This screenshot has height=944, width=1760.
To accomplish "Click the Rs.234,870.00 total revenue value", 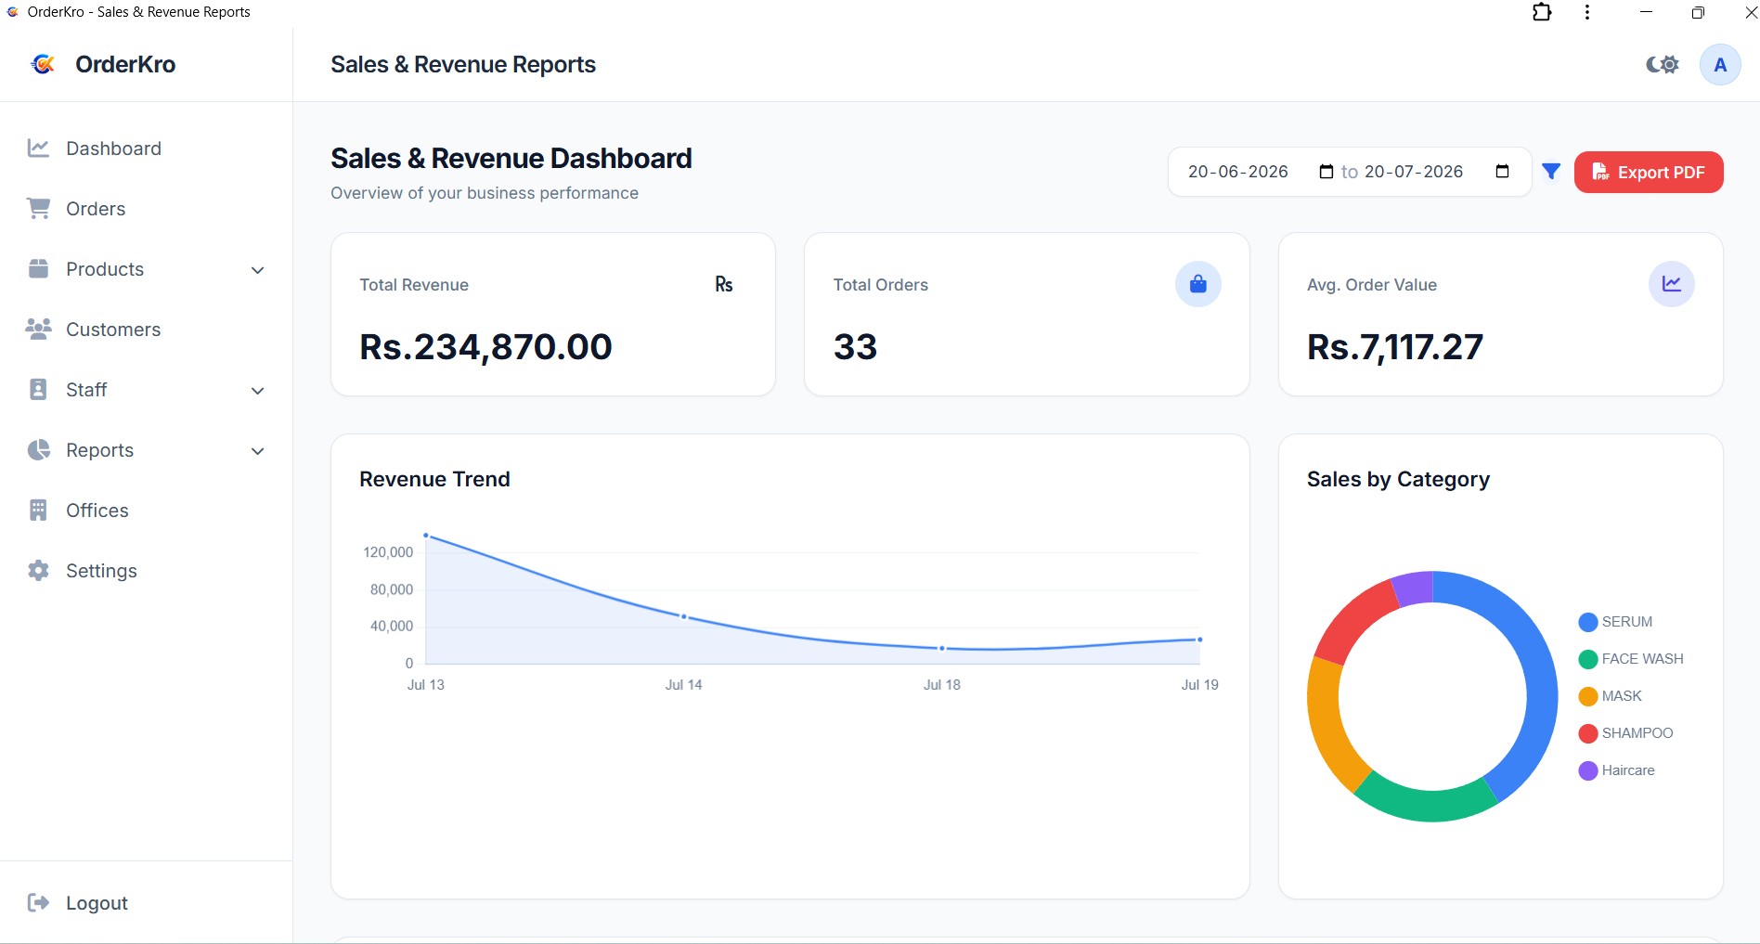I will coord(485,347).
